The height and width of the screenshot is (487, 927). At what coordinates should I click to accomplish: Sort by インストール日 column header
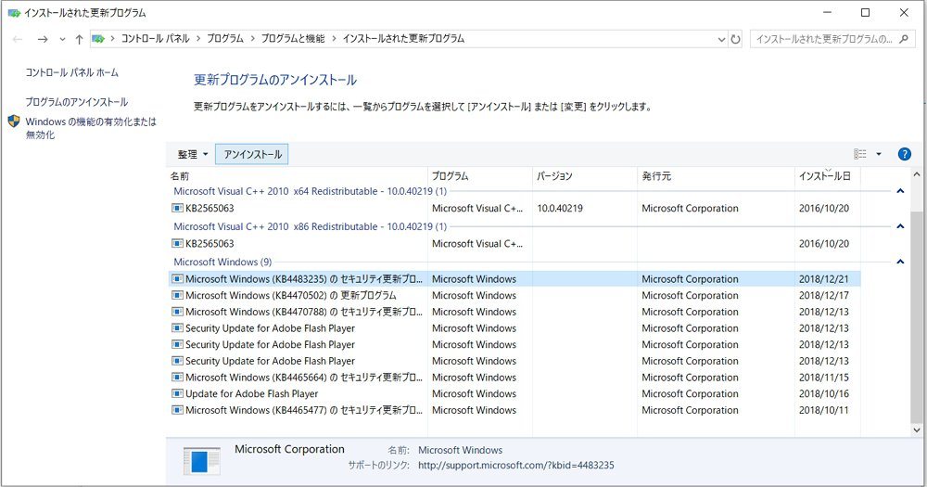827,176
